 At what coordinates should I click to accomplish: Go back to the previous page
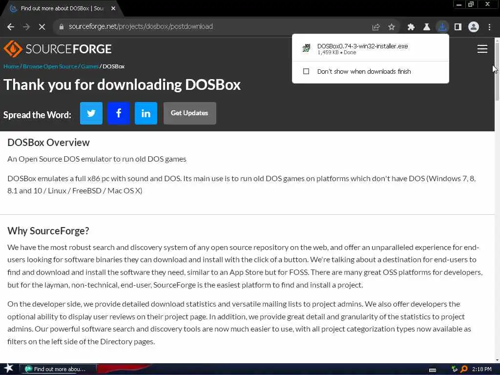click(x=11, y=27)
